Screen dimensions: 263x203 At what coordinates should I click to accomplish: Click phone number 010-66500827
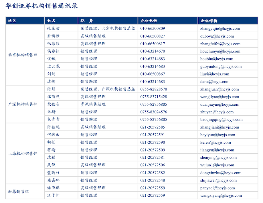(x=153, y=36)
